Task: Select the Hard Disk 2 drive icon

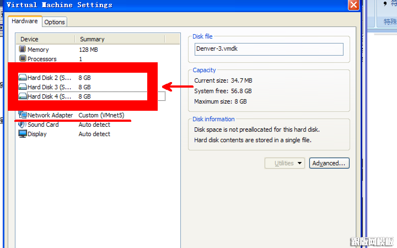Action: point(23,78)
